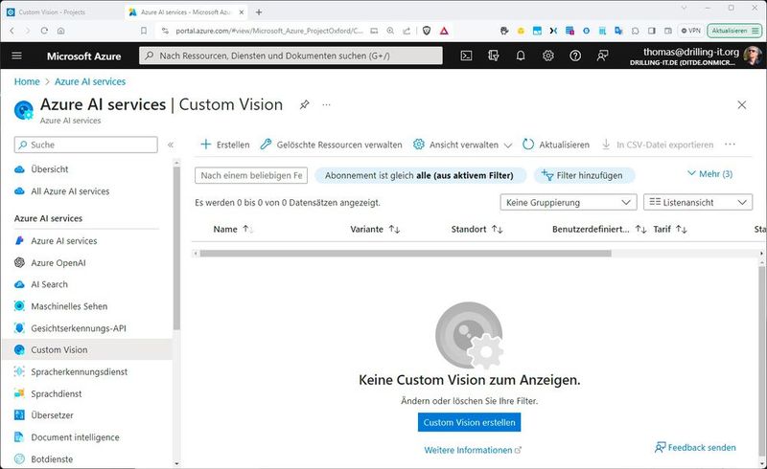This screenshot has width=767, height=469.
Task: Click Erstellen to create a resource
Action: (x=225, y=145)
